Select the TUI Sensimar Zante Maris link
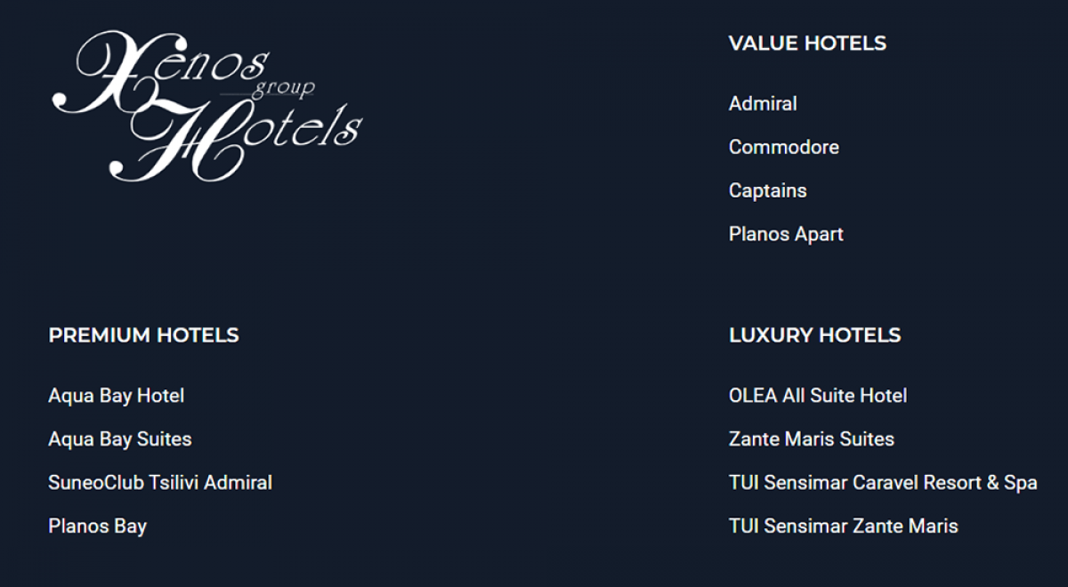 click(x=843, y=527)
